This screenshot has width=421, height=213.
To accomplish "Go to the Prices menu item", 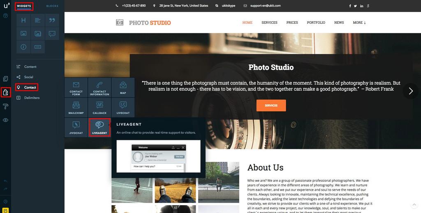I will tap(292, 23).
